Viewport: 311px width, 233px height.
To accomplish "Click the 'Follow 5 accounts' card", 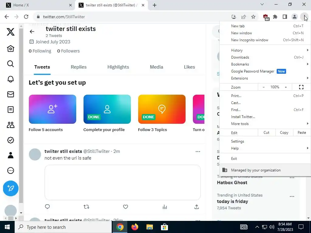I will [x=52, y=113].
